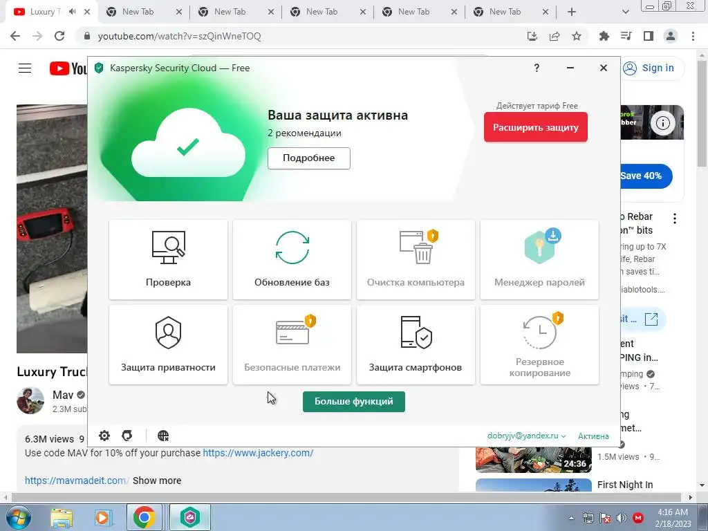Open Защита приватности tile

169,345
